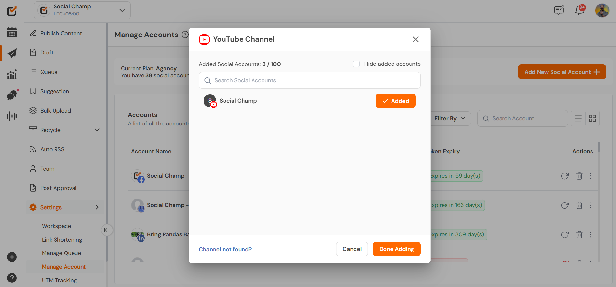Open Link Shortening settings

click(62, 240)
